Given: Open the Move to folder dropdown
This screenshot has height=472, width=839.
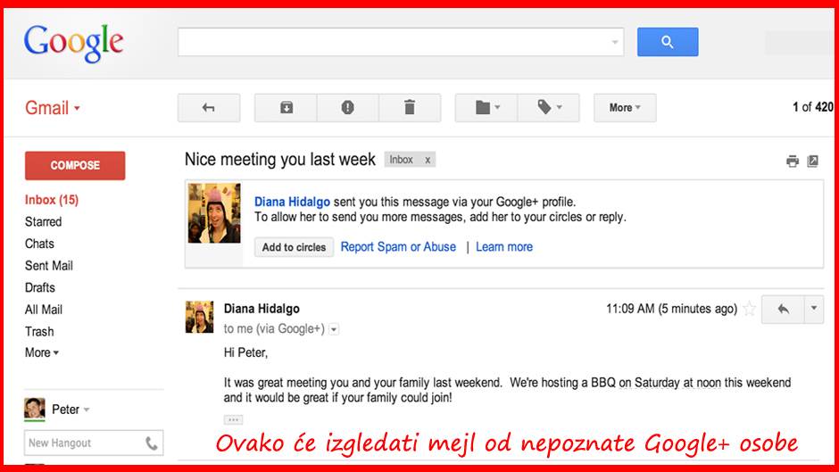Looking at the screenshot, I should click(x=486, y=108).
